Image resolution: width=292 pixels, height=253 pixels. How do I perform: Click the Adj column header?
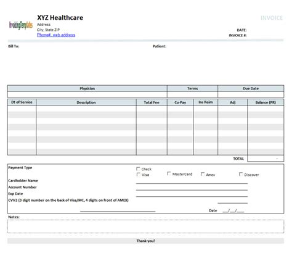click(233, 102)
